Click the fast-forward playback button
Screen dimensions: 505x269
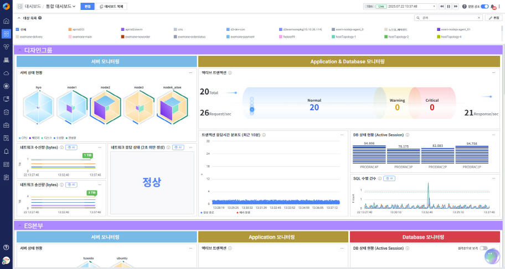point(455,7)
